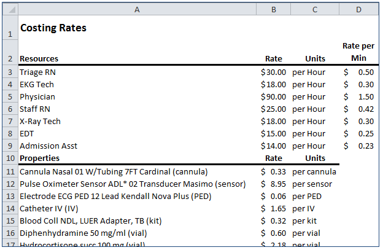Select the 0.25 rate per min cell

pos(359,133)
